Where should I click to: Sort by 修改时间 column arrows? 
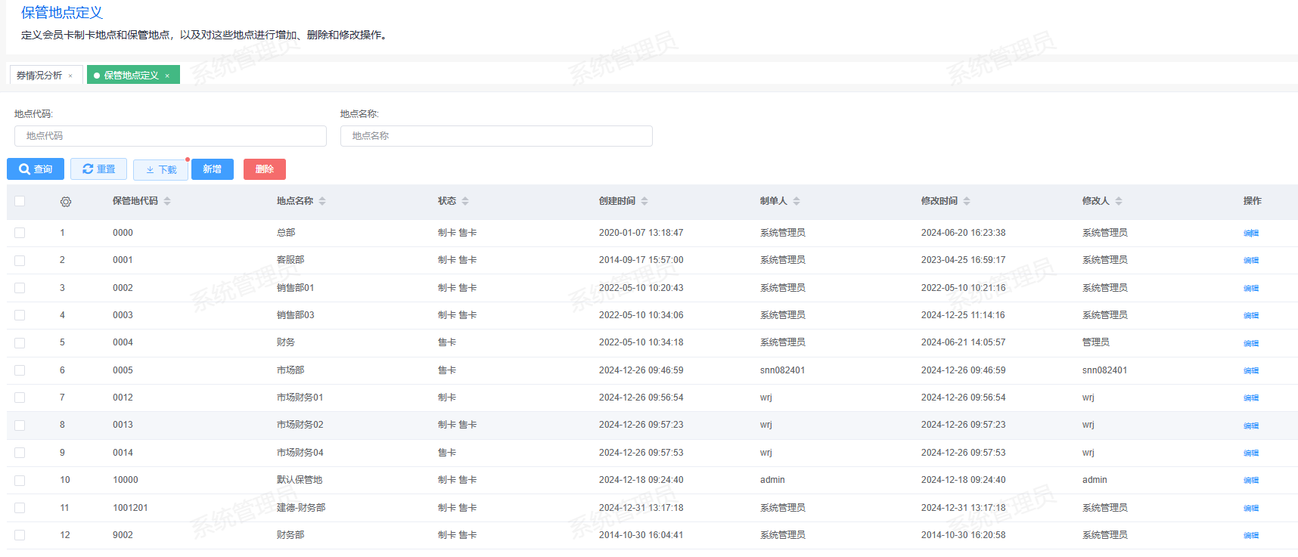967,201
